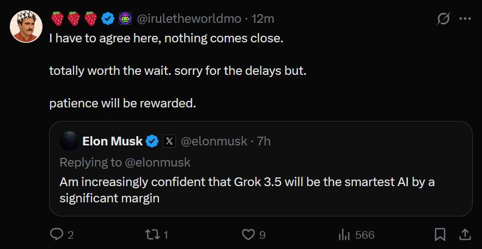
Task: Click the Elon Musk display name
Action: coord(112,142)
